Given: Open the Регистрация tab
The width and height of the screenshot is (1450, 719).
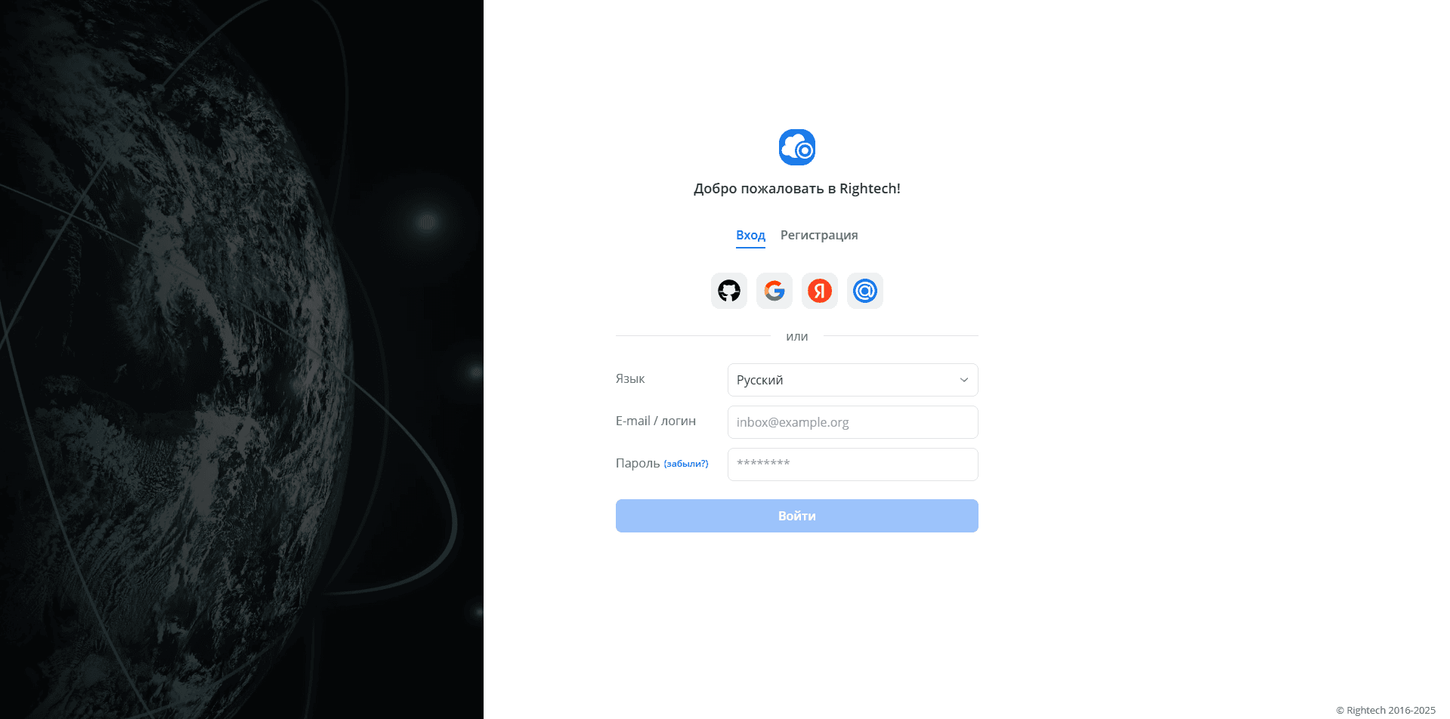Looking at the screenshot, I should point(819,236).
